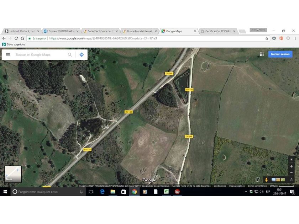
Task: Click the Cortana microphone icon
Action: (x=81, y=192)
